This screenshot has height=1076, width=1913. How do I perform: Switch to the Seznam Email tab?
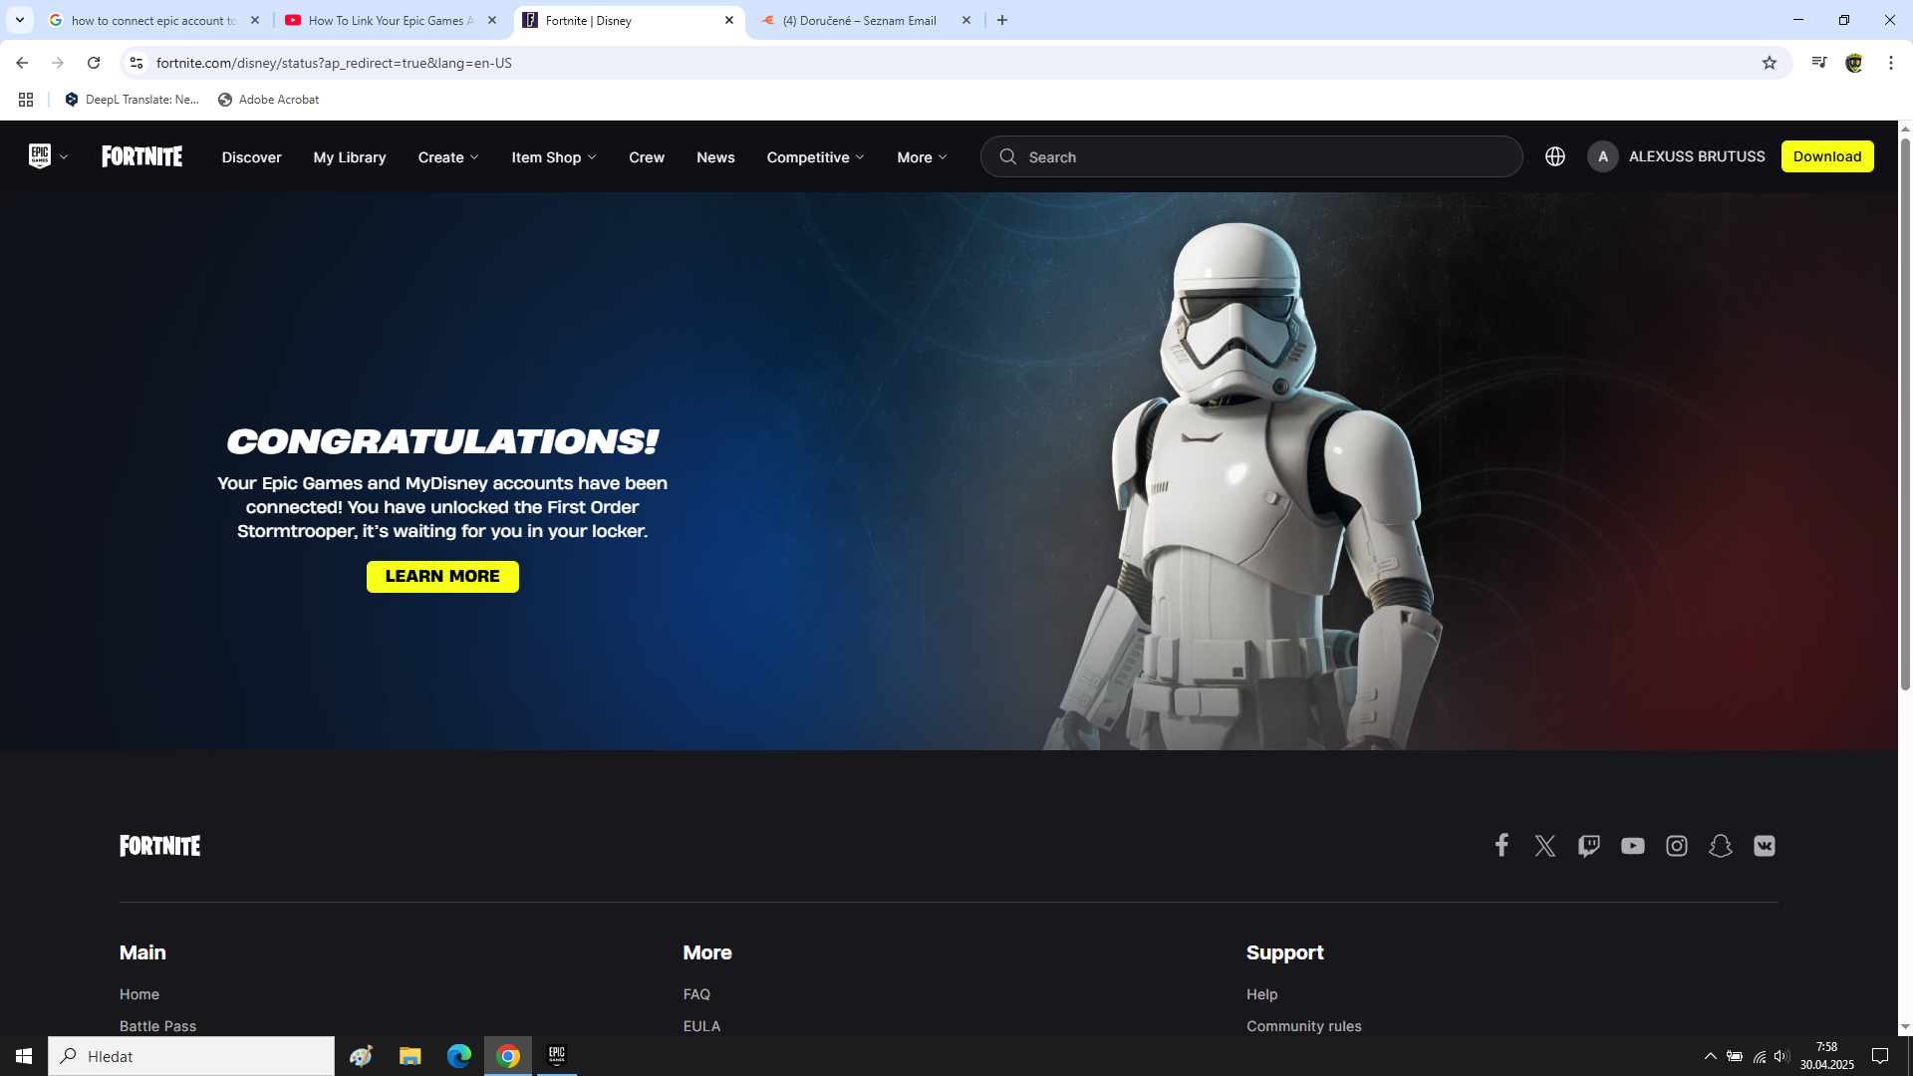tap(865, 20)
